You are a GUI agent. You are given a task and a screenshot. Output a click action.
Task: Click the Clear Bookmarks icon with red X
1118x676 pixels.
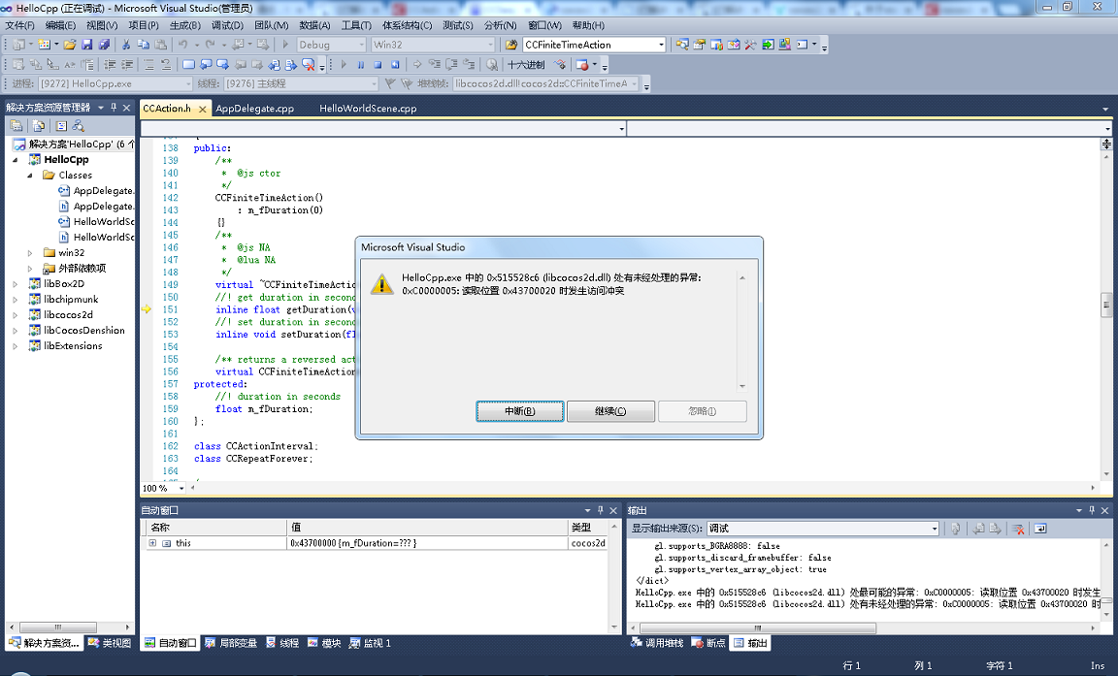click(x=308, y=64)
